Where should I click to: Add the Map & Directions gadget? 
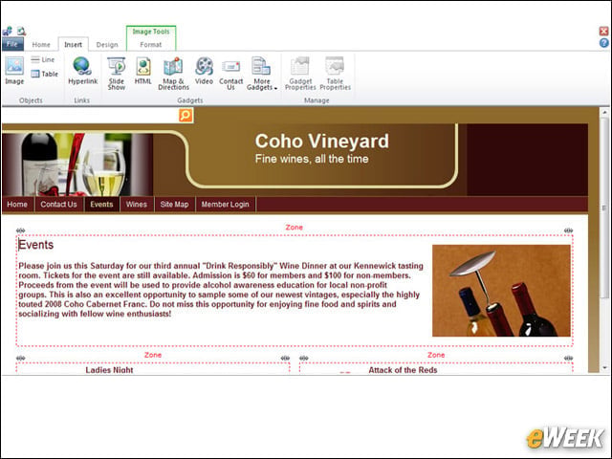pyautogui.click(x=173, y=74)
